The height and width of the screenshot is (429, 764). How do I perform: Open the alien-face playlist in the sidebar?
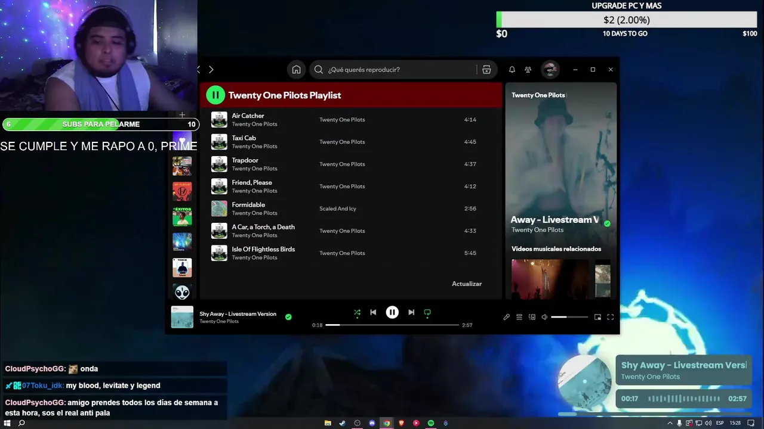coord(182,293)
